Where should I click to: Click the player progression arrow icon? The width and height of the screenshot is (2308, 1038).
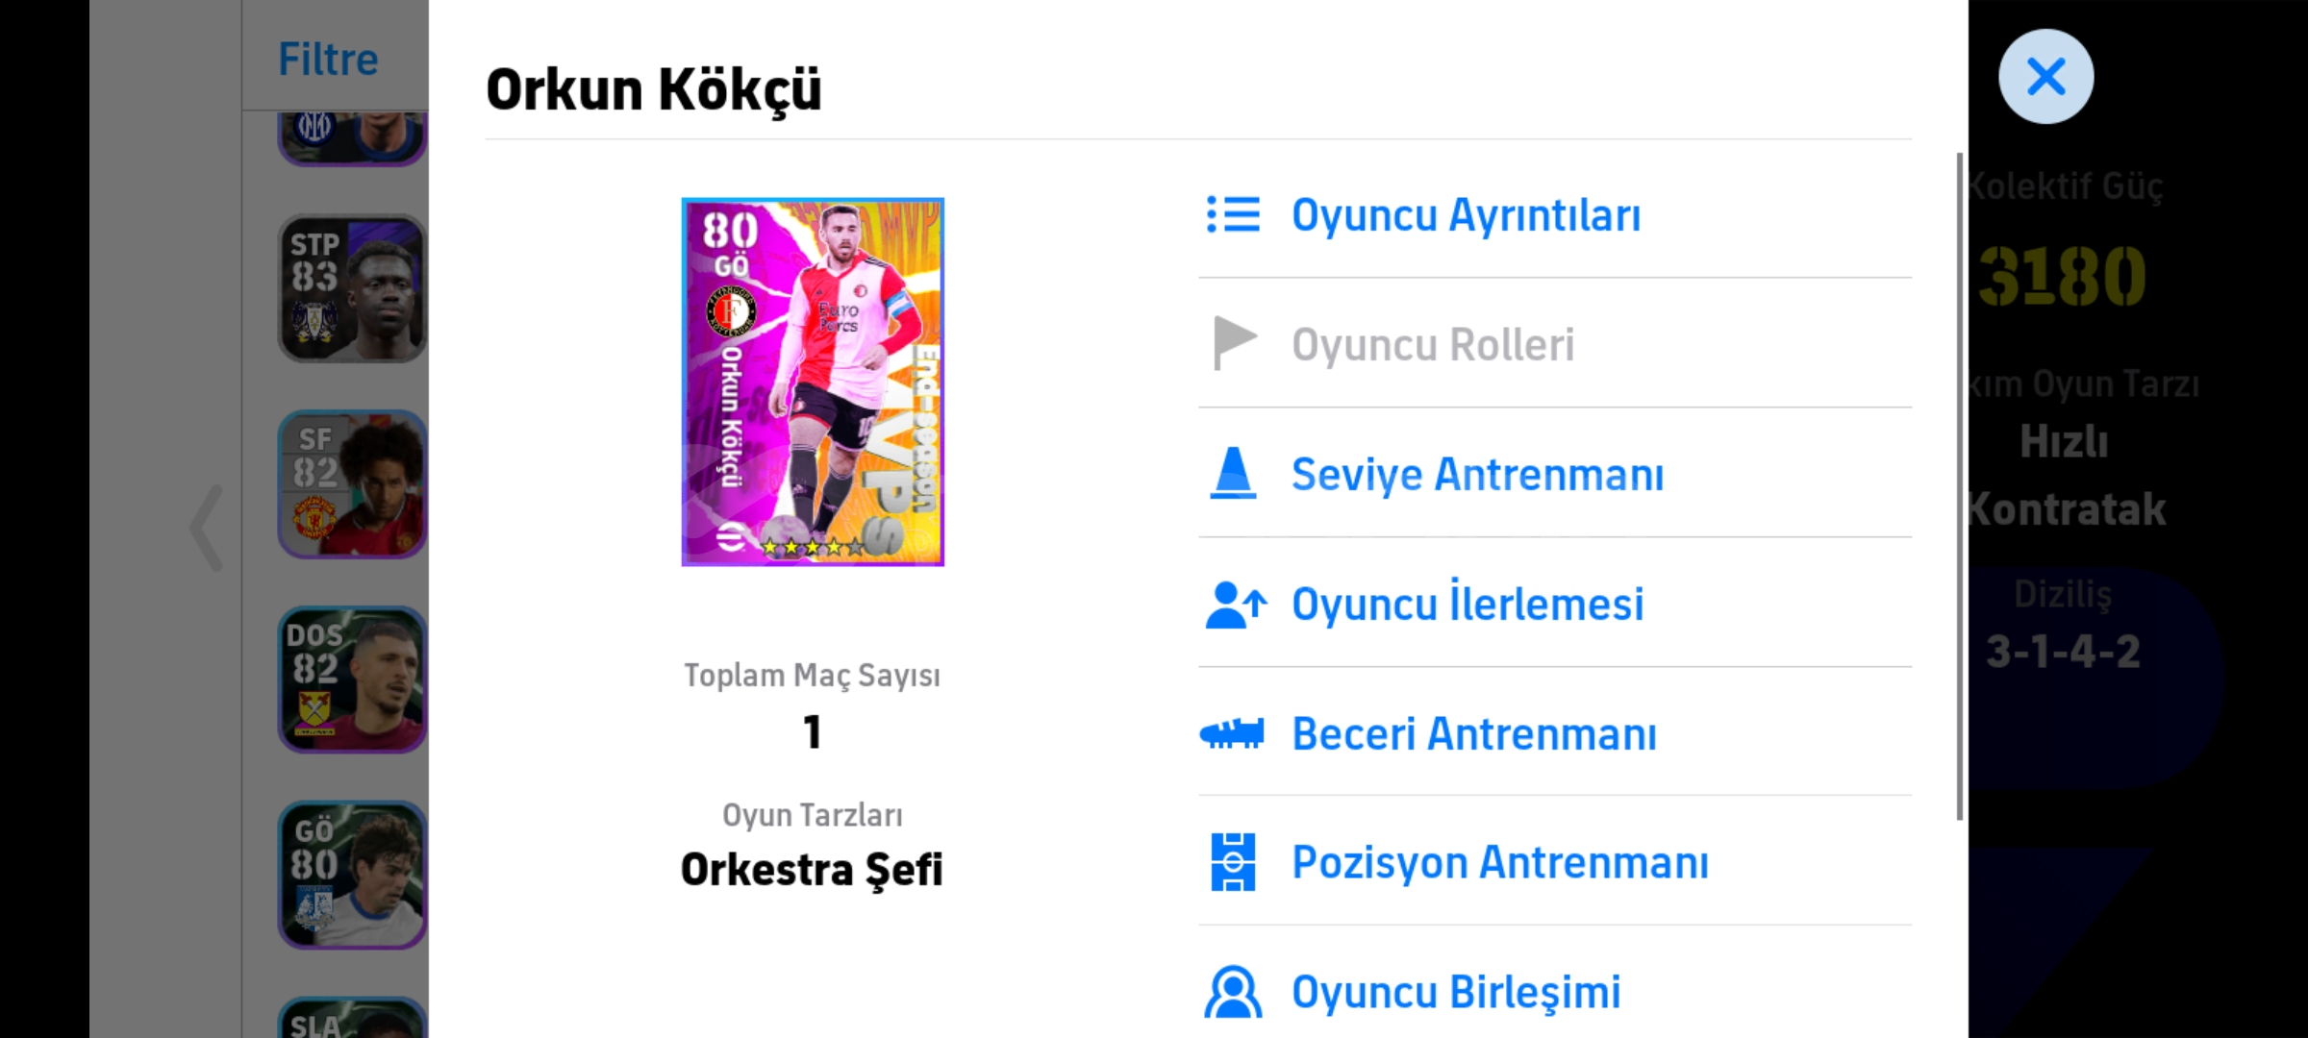[1235, 605]
